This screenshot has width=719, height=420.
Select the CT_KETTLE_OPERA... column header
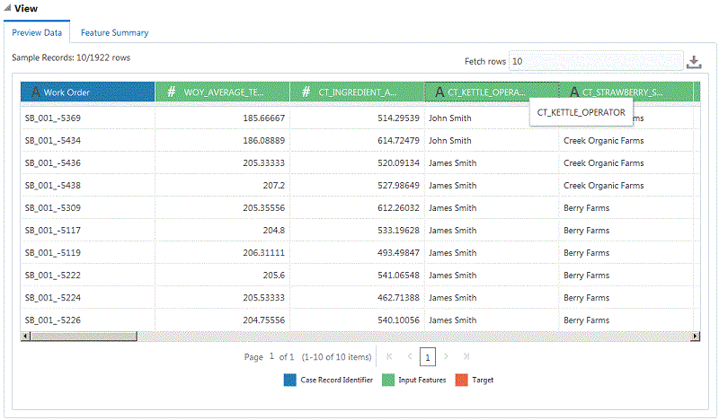coord(492,92)
